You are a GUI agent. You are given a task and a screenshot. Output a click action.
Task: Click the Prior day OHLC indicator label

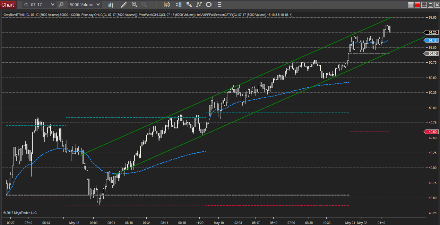tap(110, 15)
